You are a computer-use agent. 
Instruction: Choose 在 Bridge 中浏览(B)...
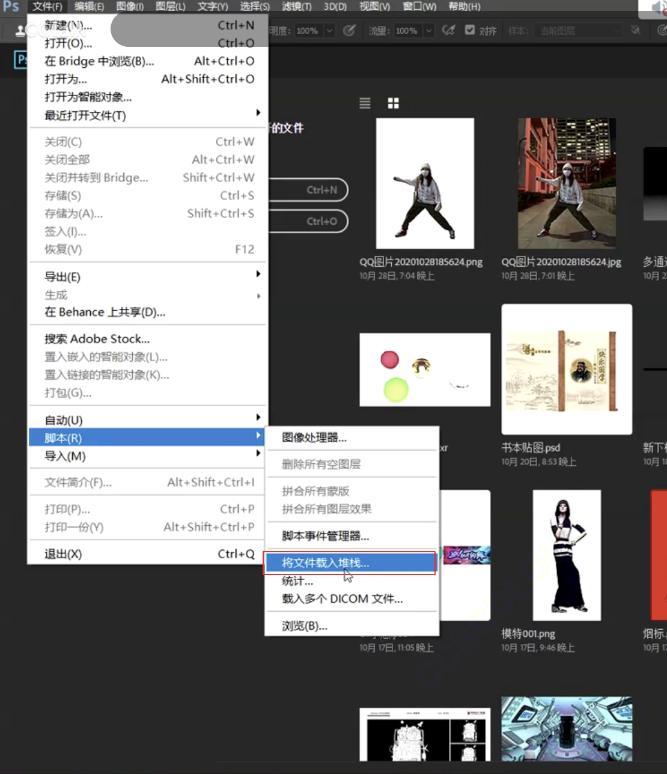tap(148, 61)
